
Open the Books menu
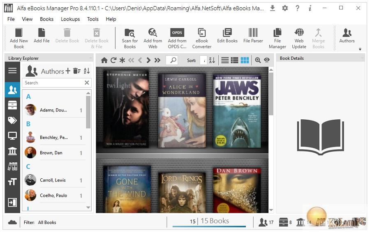46,19
